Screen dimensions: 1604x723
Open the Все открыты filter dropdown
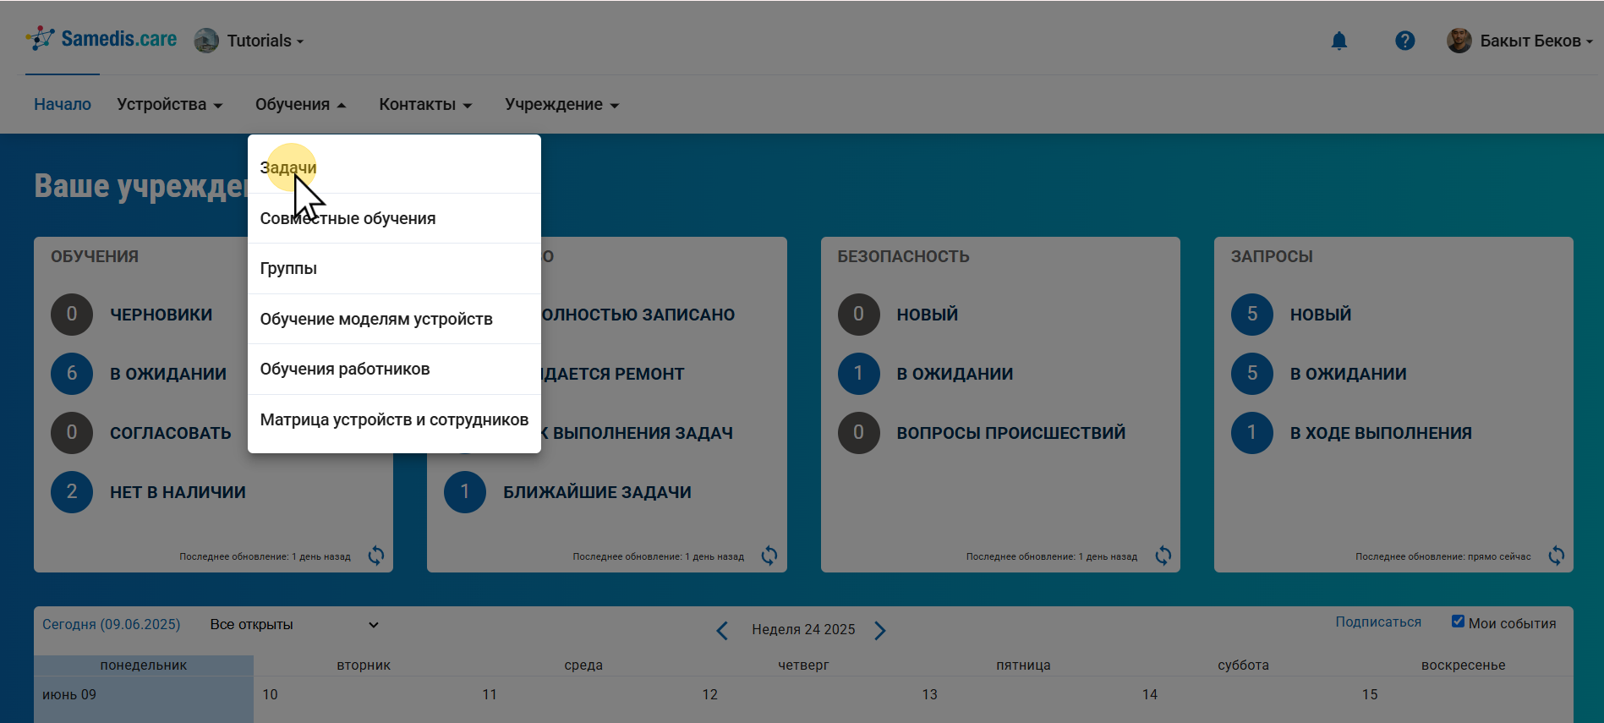click(293, 625)
